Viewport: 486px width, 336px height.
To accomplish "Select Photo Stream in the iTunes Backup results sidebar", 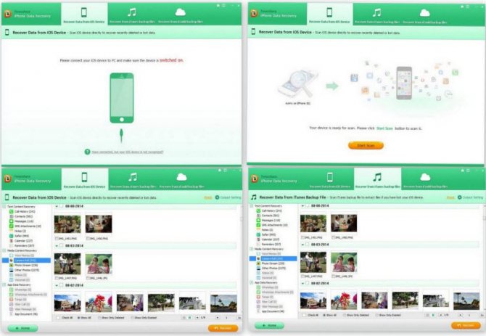I will point(271,263).
